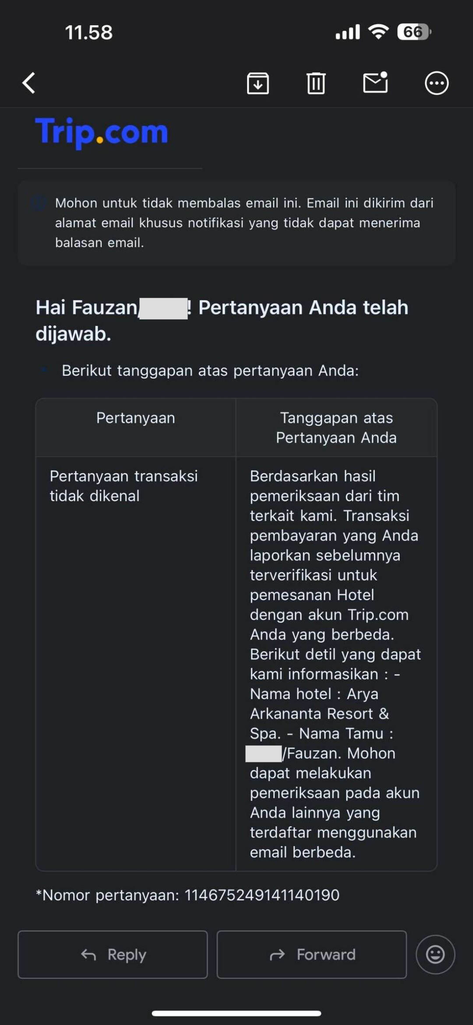Delete email using trash icon

tap(316, 83)
